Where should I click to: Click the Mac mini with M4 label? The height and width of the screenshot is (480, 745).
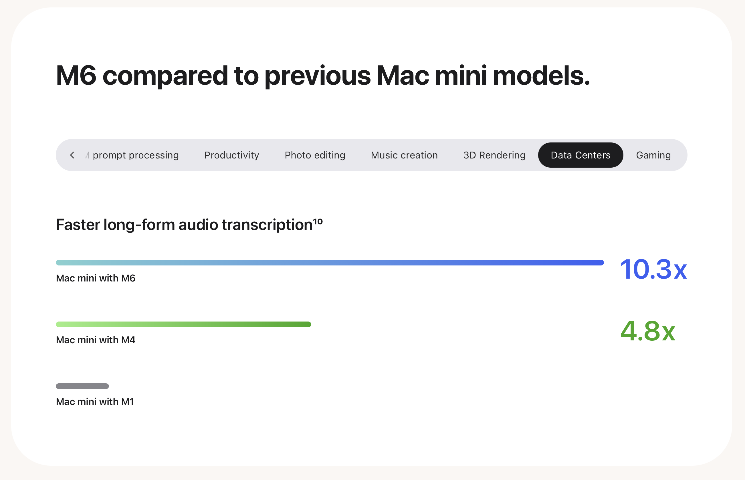pos(95,340)
